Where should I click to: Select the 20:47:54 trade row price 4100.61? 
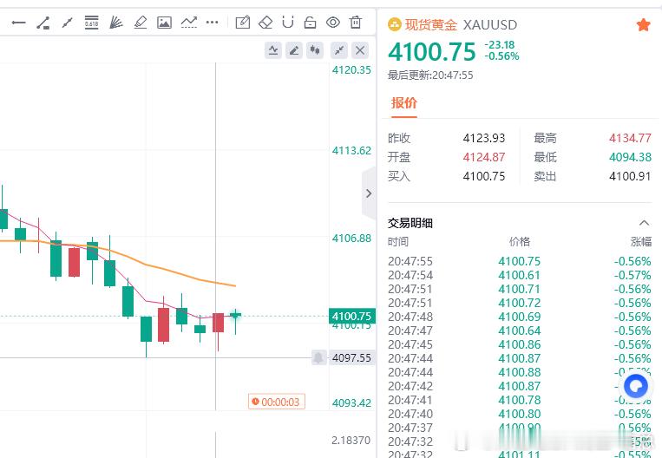tap(520, 275)
